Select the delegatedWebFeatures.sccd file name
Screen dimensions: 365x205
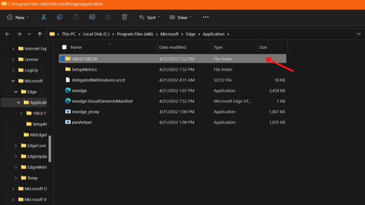(x=98, y=80)
